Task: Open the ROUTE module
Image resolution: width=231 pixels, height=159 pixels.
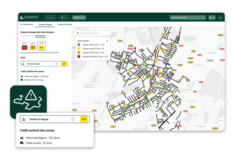Action: click(x=51, y=17)
